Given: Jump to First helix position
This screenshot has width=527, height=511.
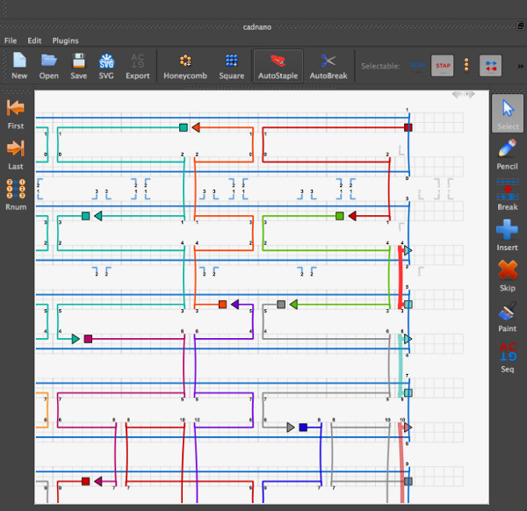Looking at the screenshot, I should click(x=15, y=113).
